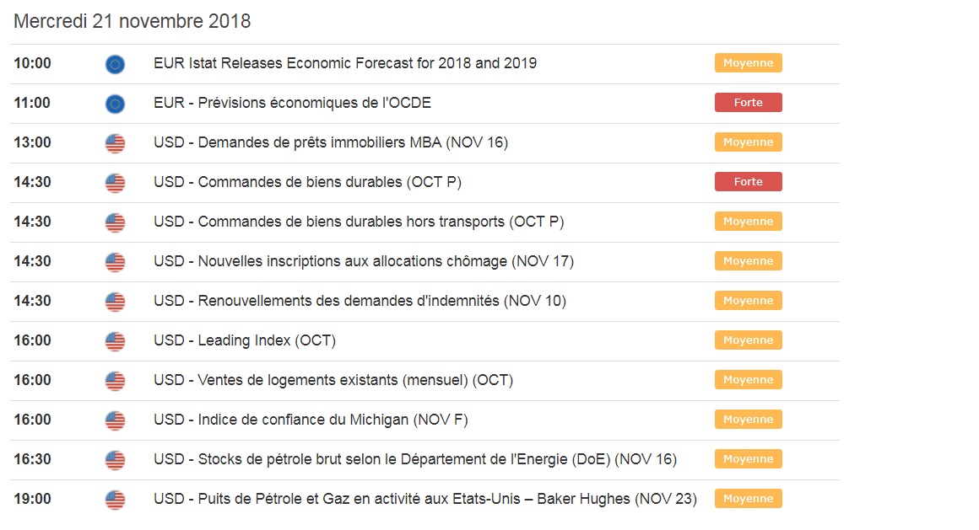Screen dimensions: 979x530
Task: Open Stocks de pétrole brut DoE event
Action: coord(415,459)
